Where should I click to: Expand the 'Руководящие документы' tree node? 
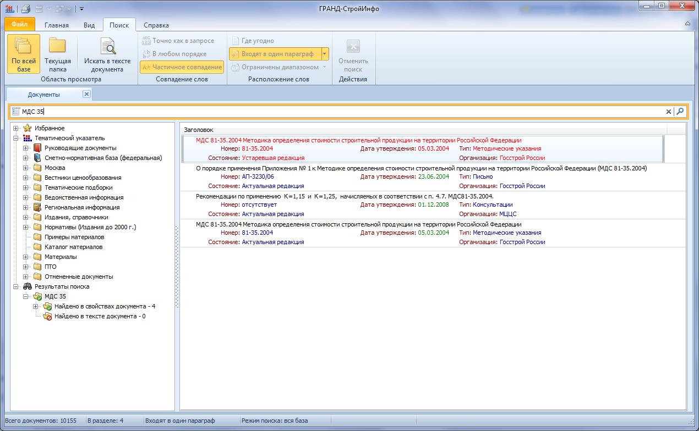coord(26,148)
